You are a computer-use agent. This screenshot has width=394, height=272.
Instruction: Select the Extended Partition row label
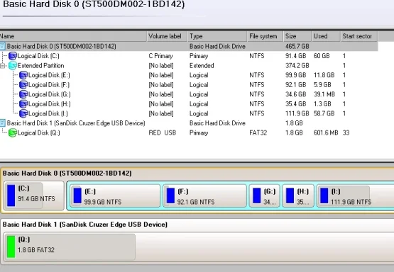pos(41,66)
